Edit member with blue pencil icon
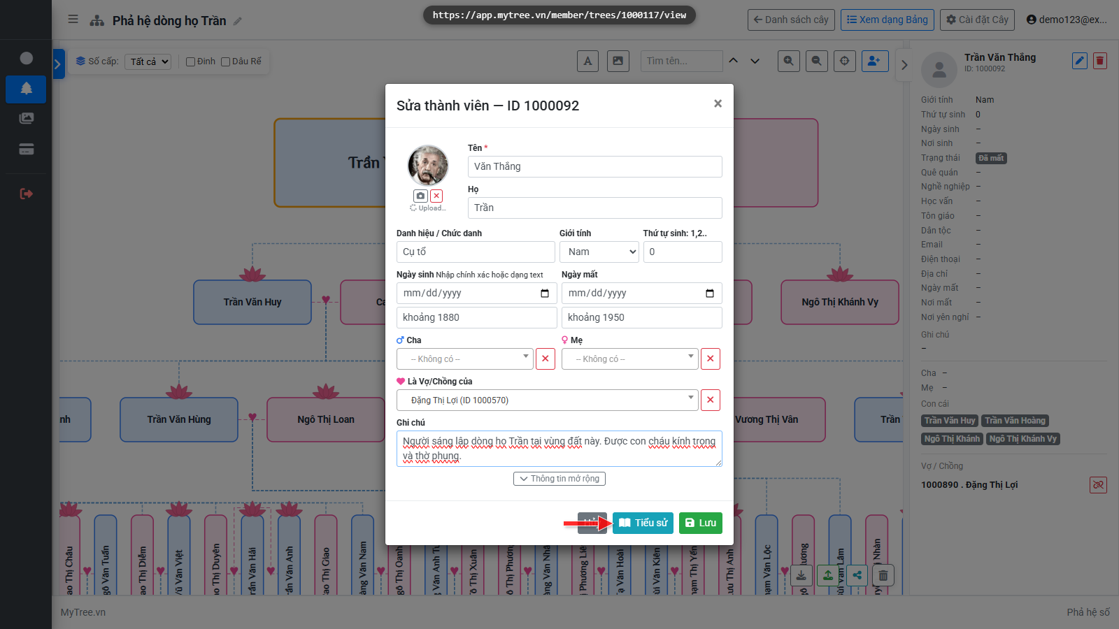 pyautogui.click(x=1080, y=61)
